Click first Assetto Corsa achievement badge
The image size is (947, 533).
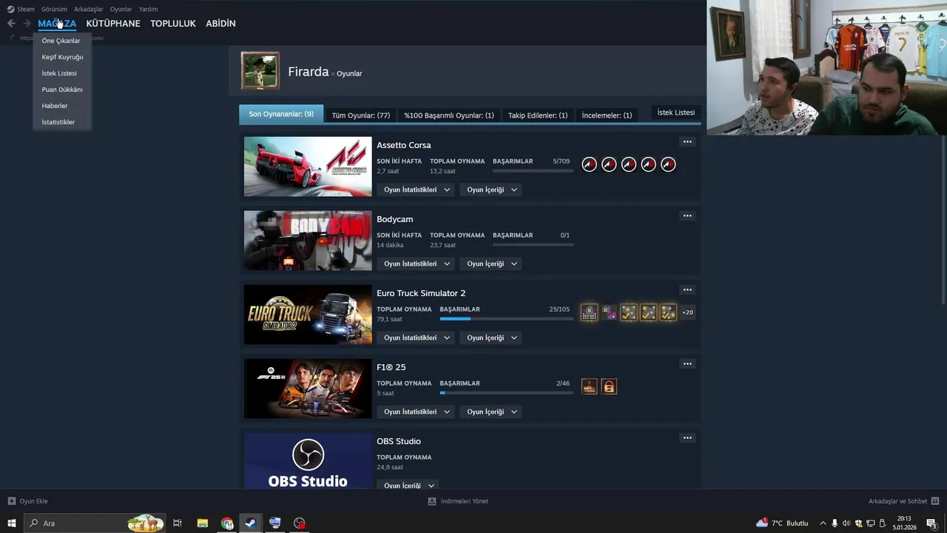tap(589, 164)
